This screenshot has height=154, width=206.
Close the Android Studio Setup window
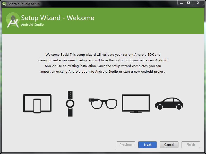198,3
